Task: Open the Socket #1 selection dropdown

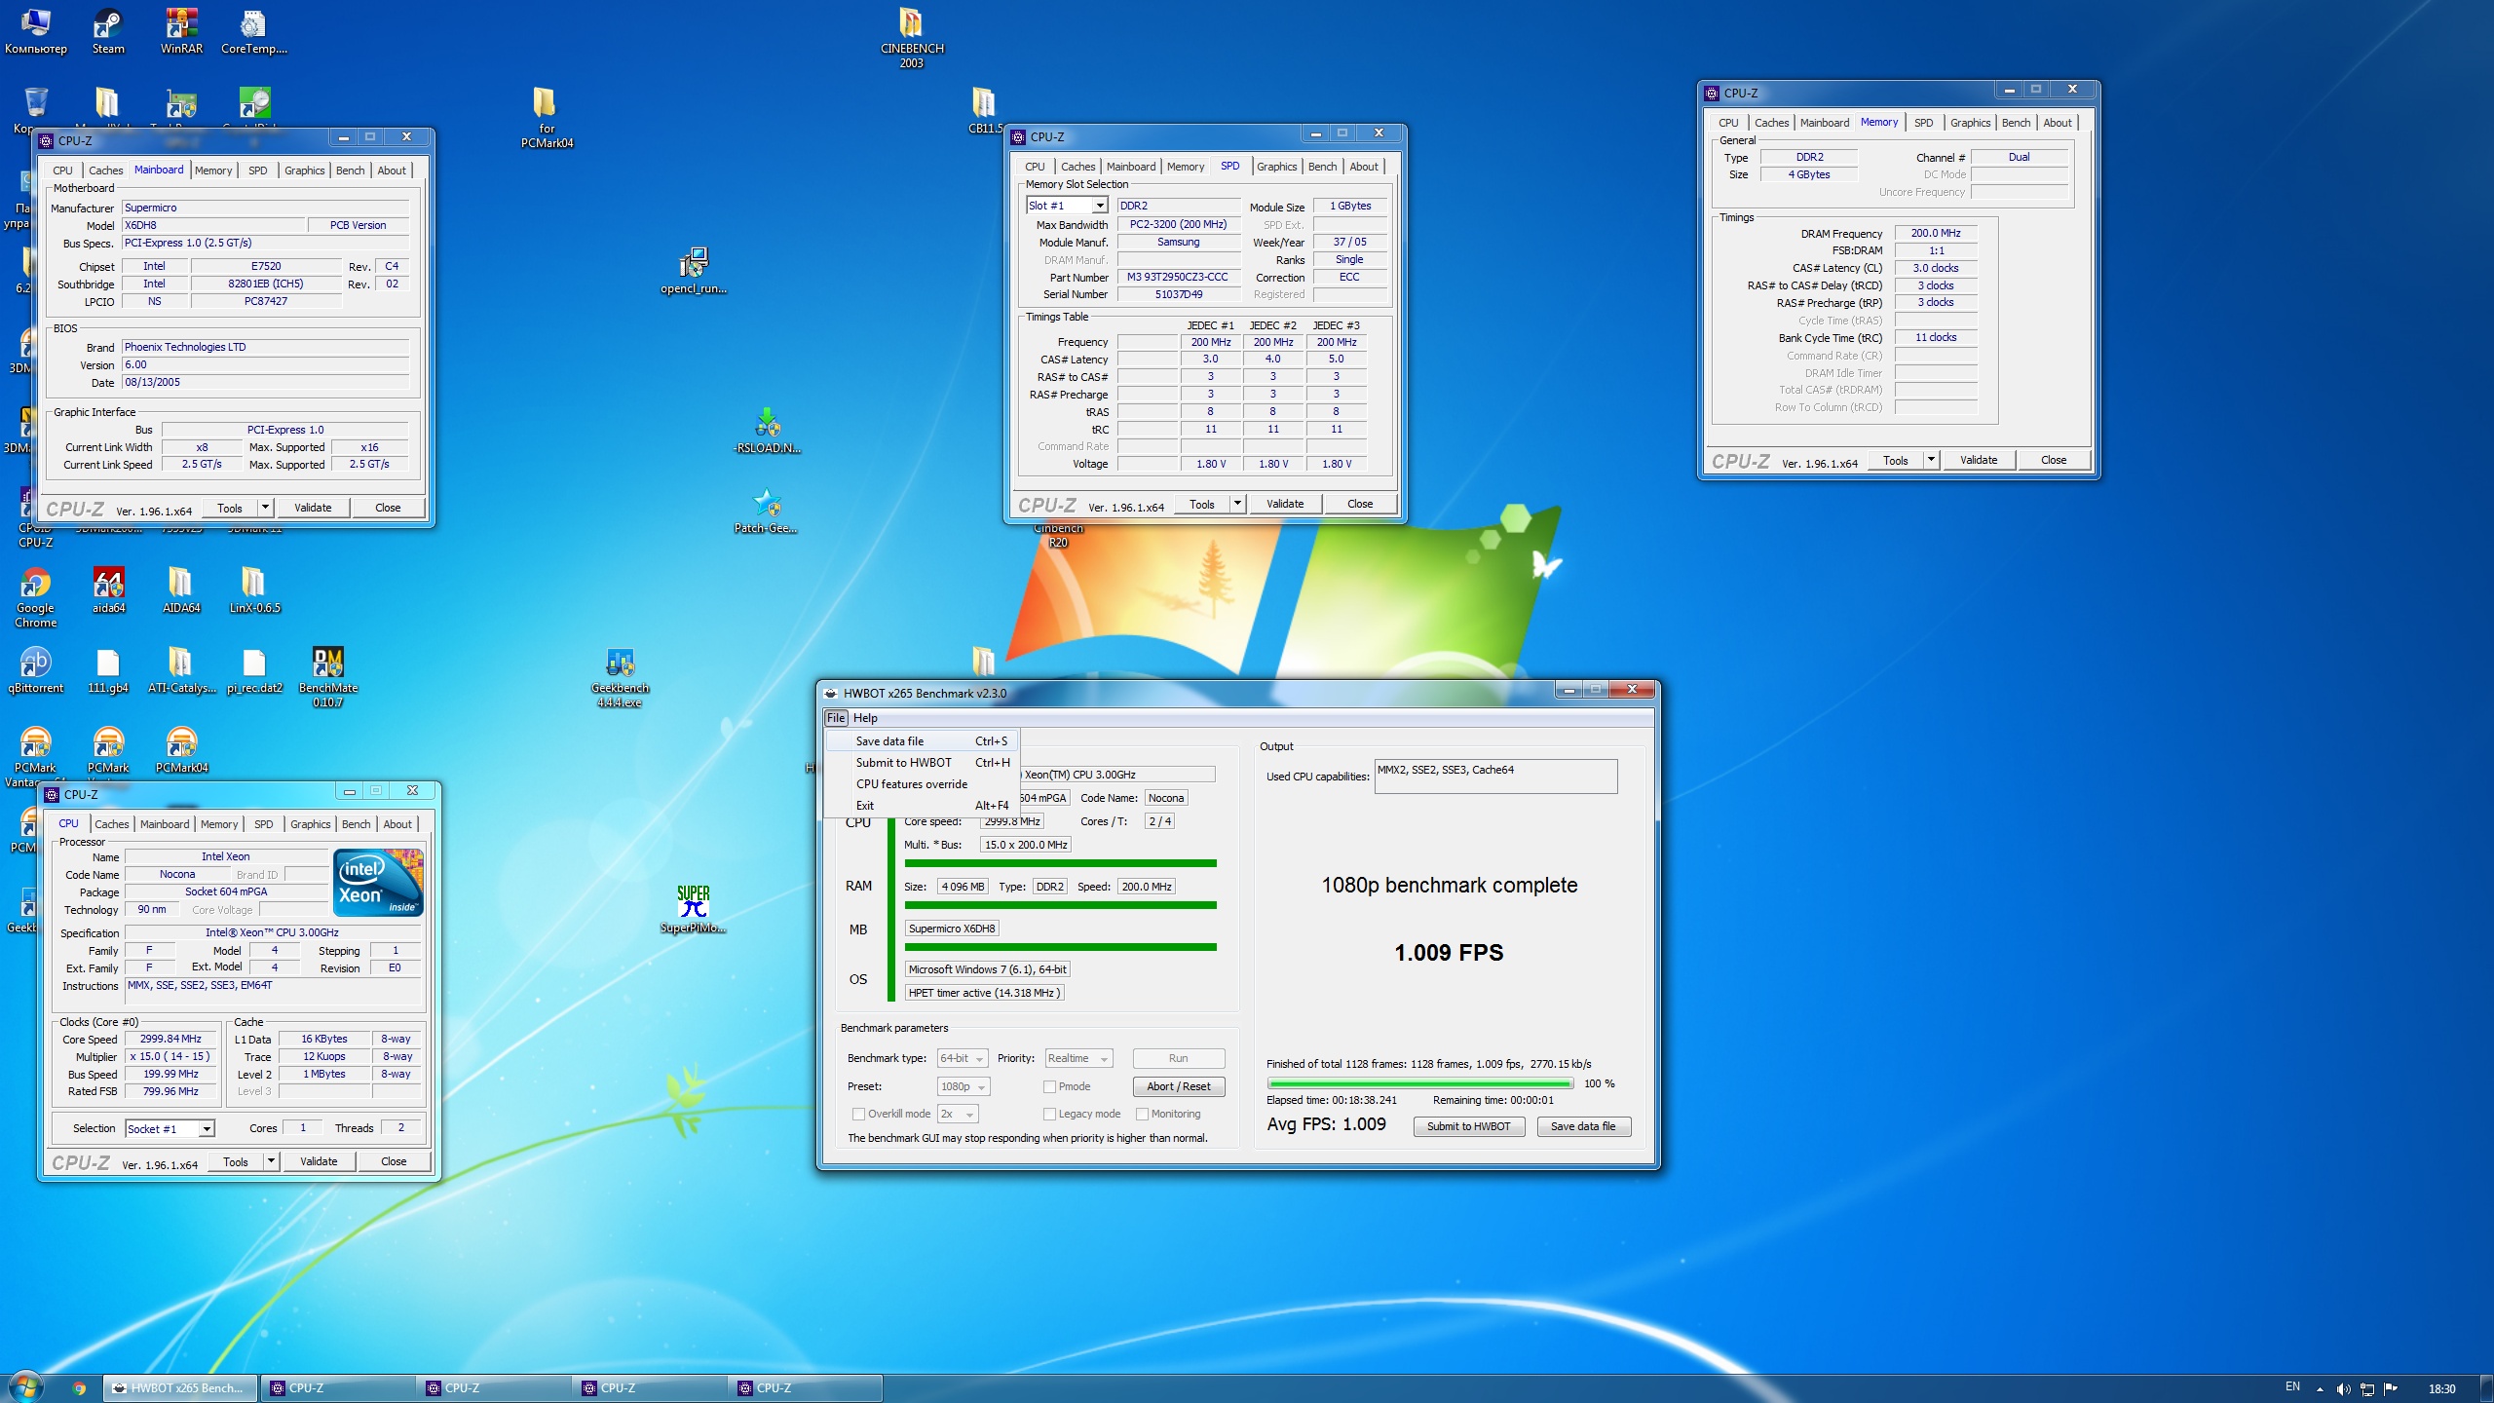Action: [170, 1128]
